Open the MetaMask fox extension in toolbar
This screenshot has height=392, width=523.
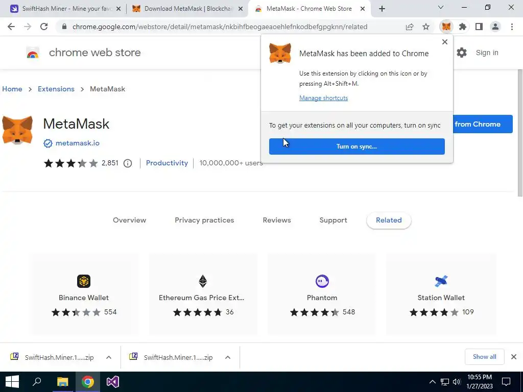446,27
